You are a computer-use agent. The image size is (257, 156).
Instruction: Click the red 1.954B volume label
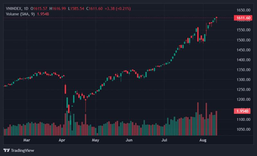click(x=242, y=111)
